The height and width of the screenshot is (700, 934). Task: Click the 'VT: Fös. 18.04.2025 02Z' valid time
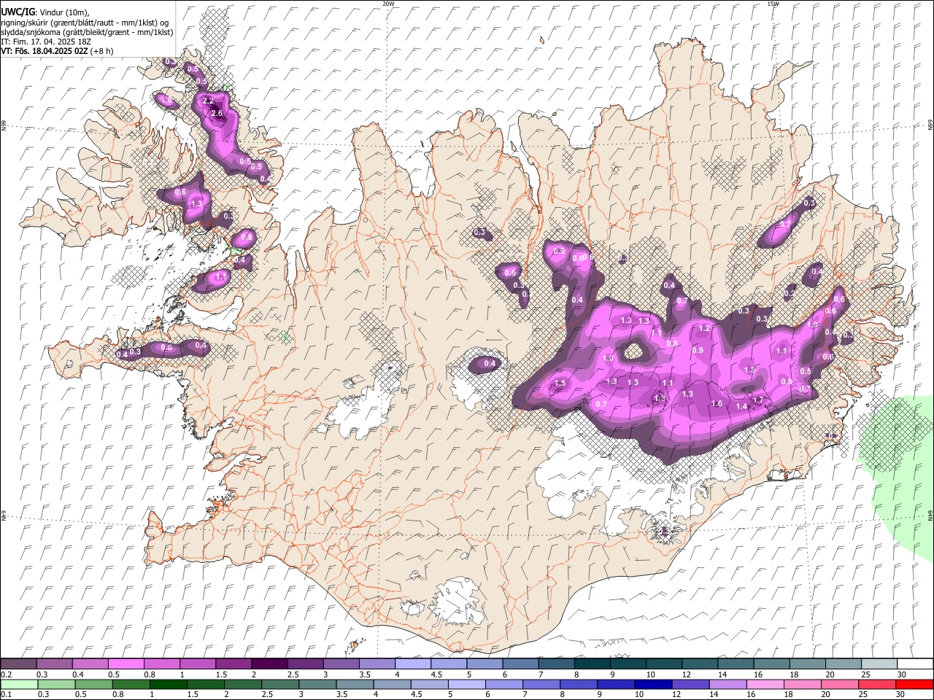(x=45, y=51)
